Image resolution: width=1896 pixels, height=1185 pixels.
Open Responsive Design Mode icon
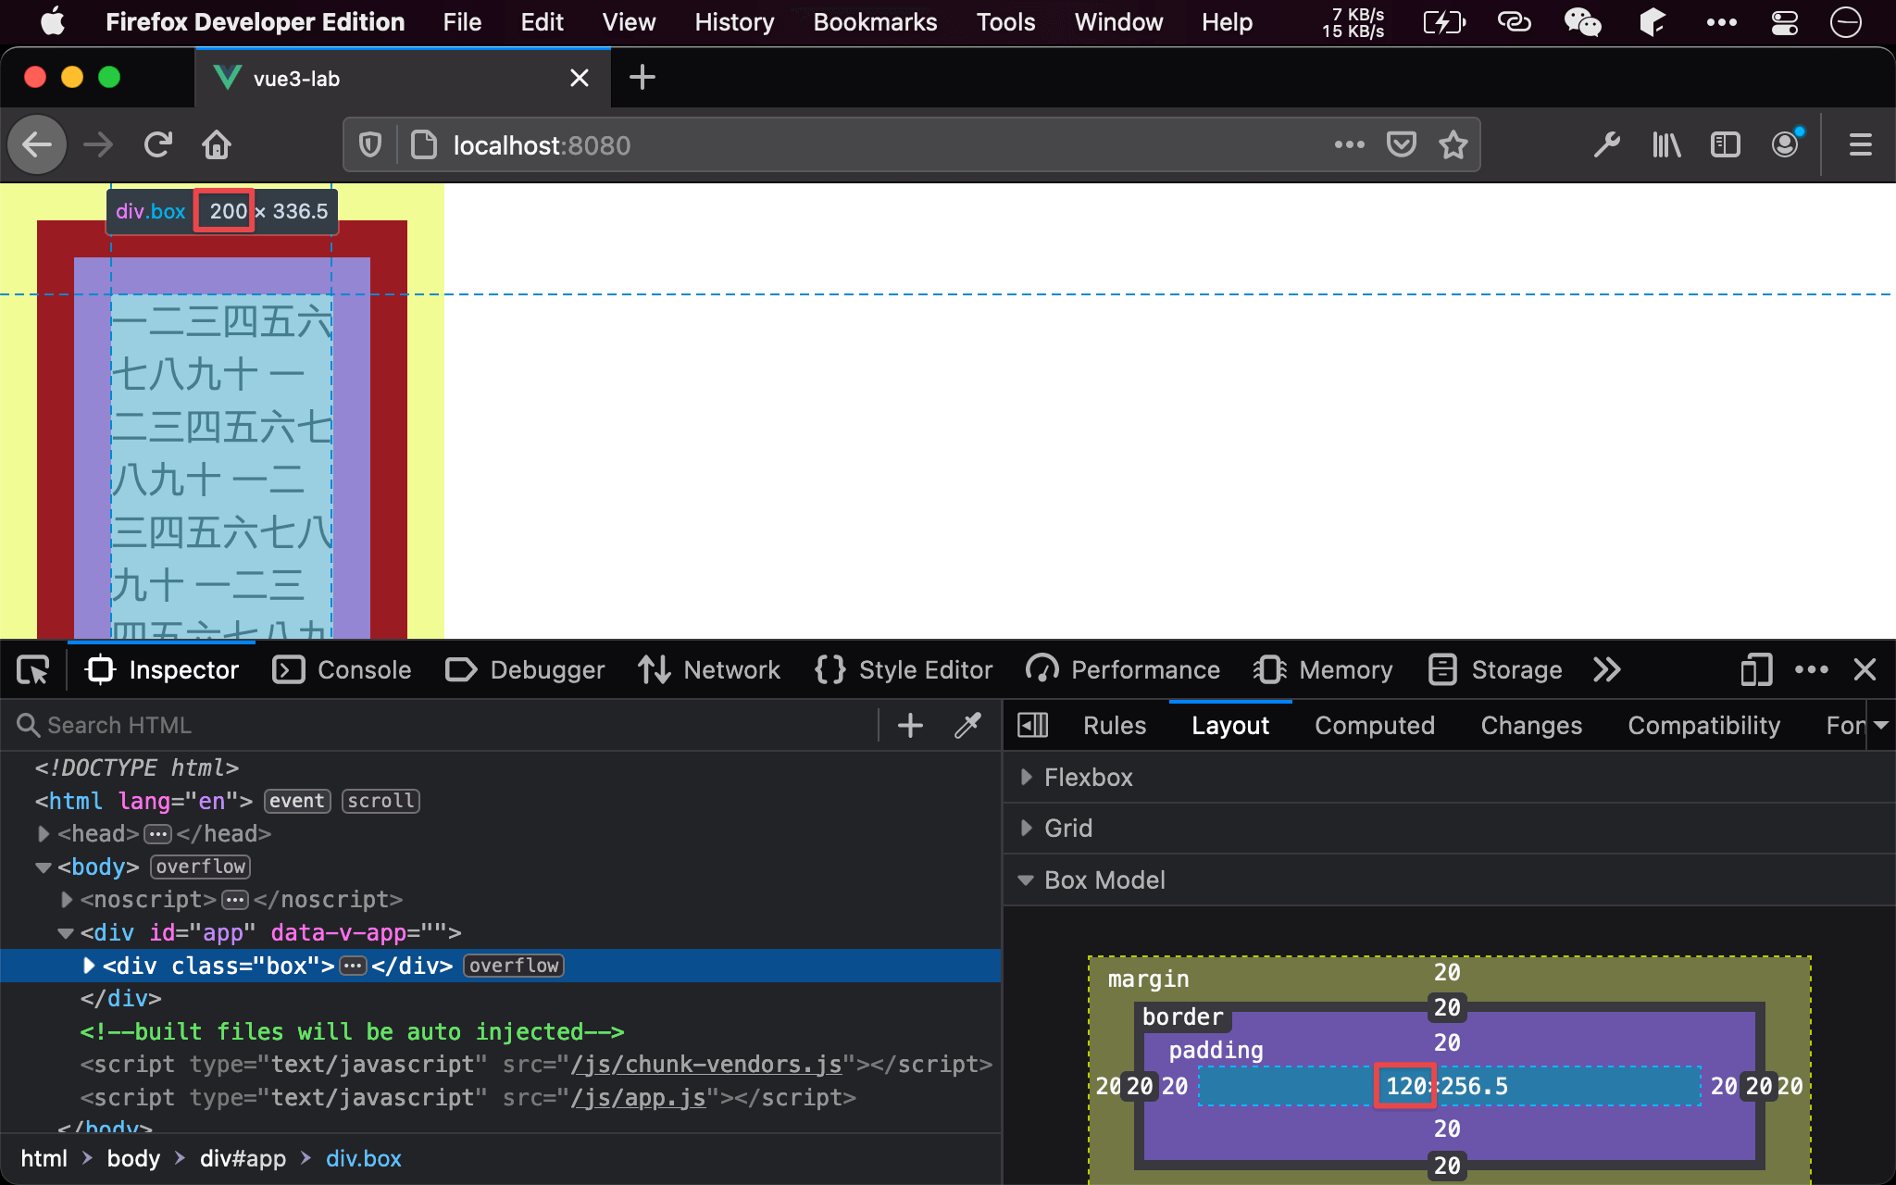point(1755,669)
